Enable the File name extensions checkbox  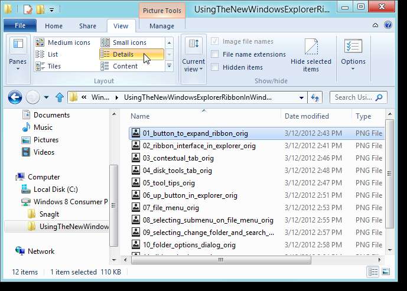(214, 54)
